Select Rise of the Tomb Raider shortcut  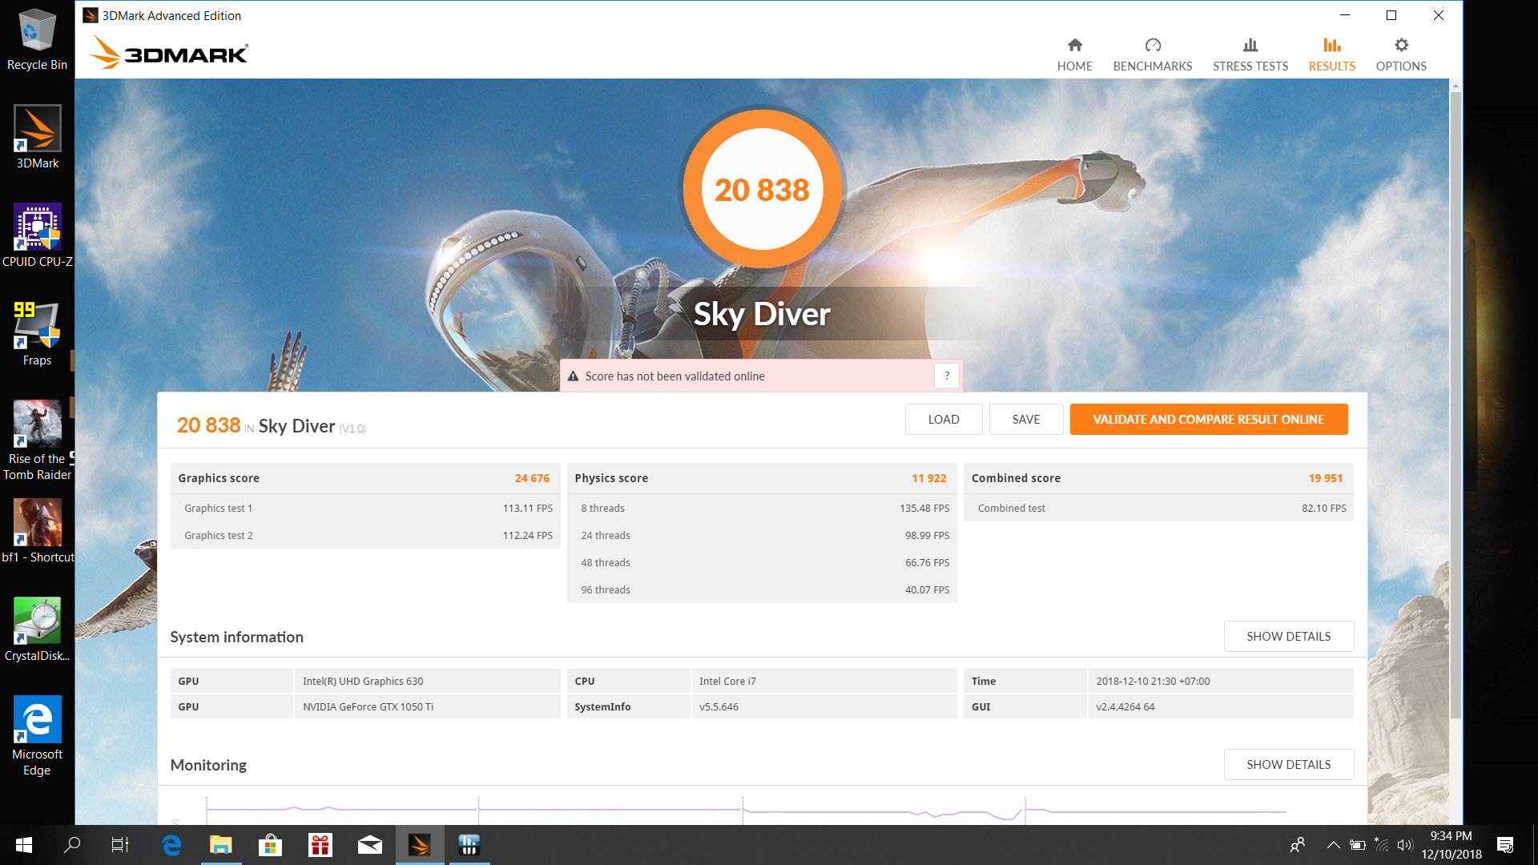pos(37,441)
